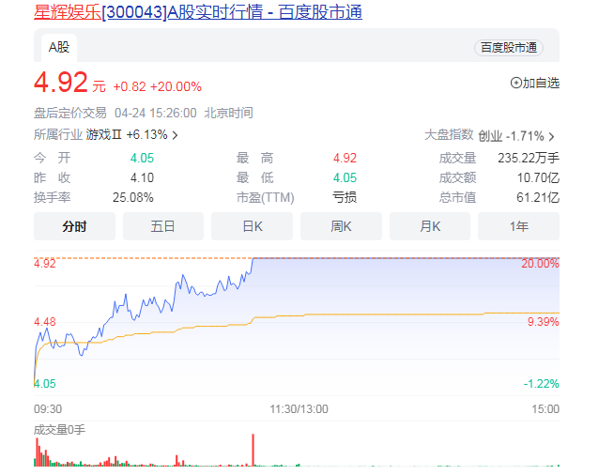The image size is (614, 475).
Task: Click the plus icon beside 加自选
Action: coord(515,84)
